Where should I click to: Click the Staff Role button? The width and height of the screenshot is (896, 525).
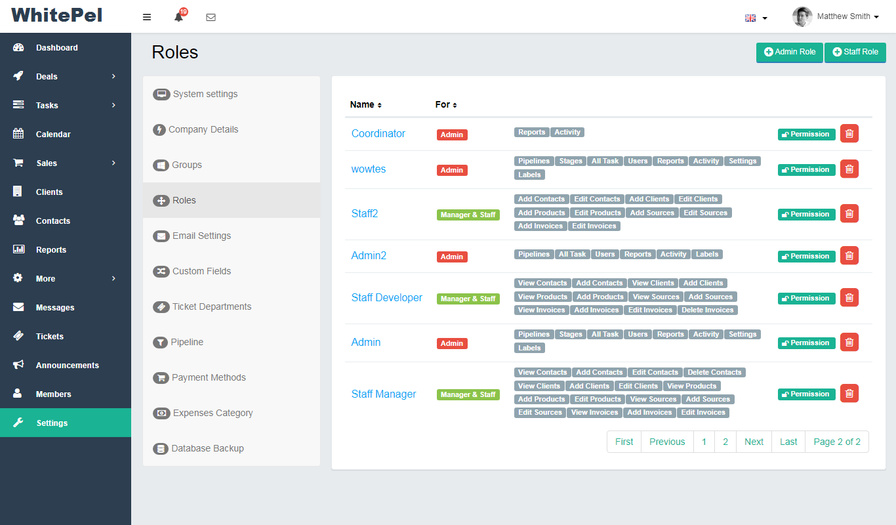[x=855, y=52]
